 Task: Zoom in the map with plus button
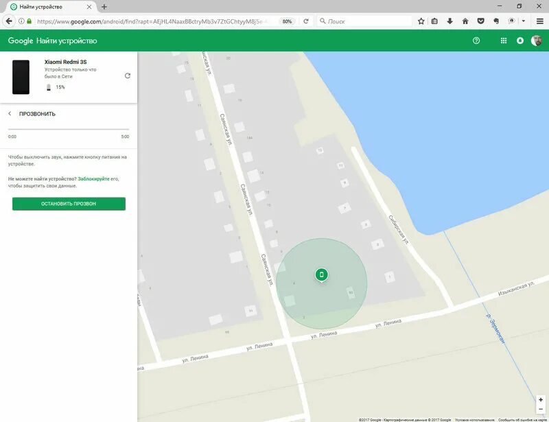point(541,399)
